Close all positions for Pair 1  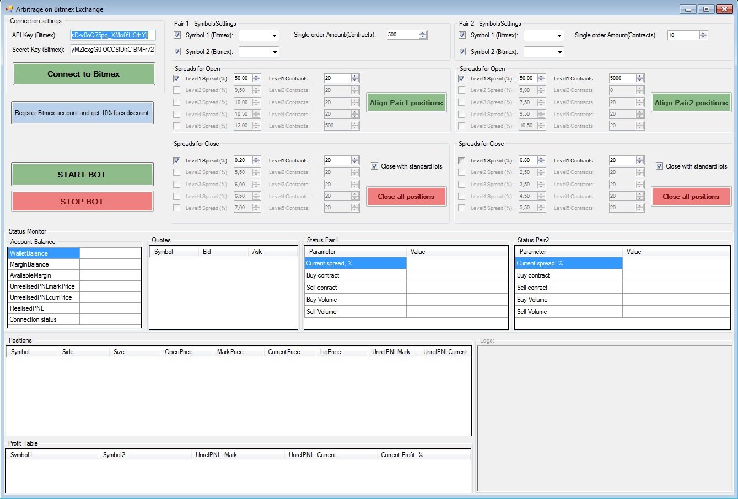[x=406, y=197]
